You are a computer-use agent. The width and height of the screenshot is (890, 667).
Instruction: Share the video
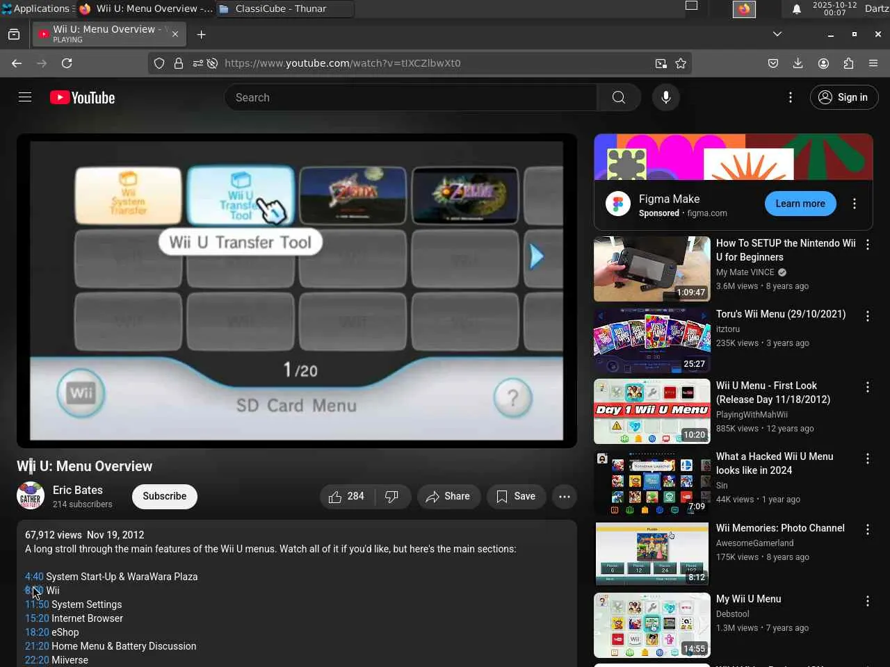pos(448,496)
